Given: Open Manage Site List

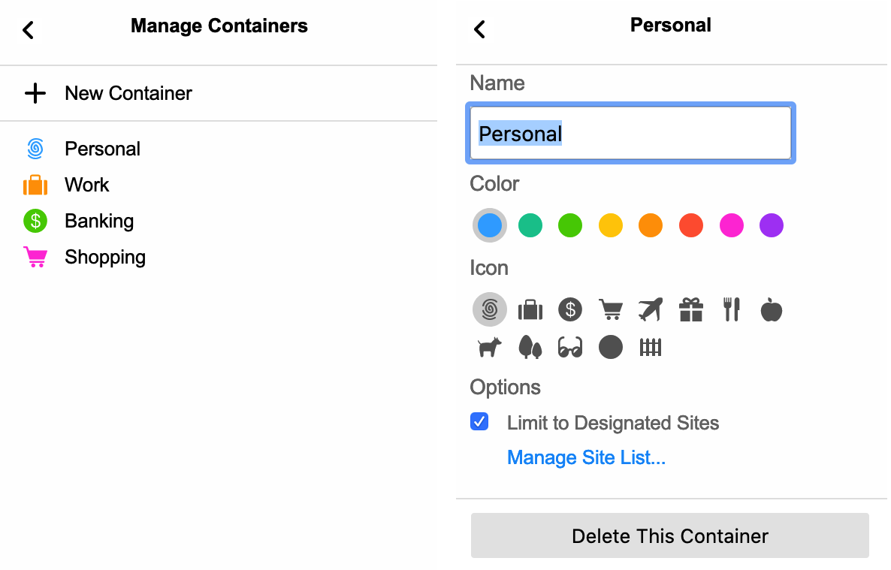Looking at the screenshot, I should (586, 457).
